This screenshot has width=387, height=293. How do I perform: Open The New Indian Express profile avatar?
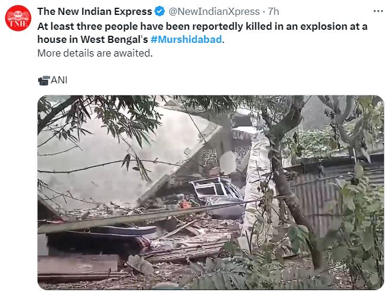(x=18, y=18)
